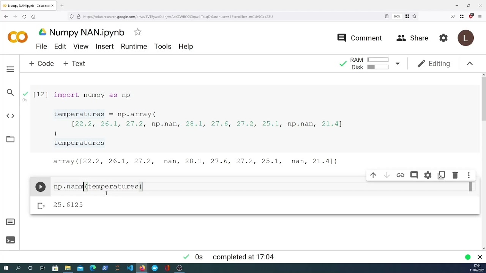Open the user account avatar
This screenshot has height=273, width=486.
coord(465,38)
